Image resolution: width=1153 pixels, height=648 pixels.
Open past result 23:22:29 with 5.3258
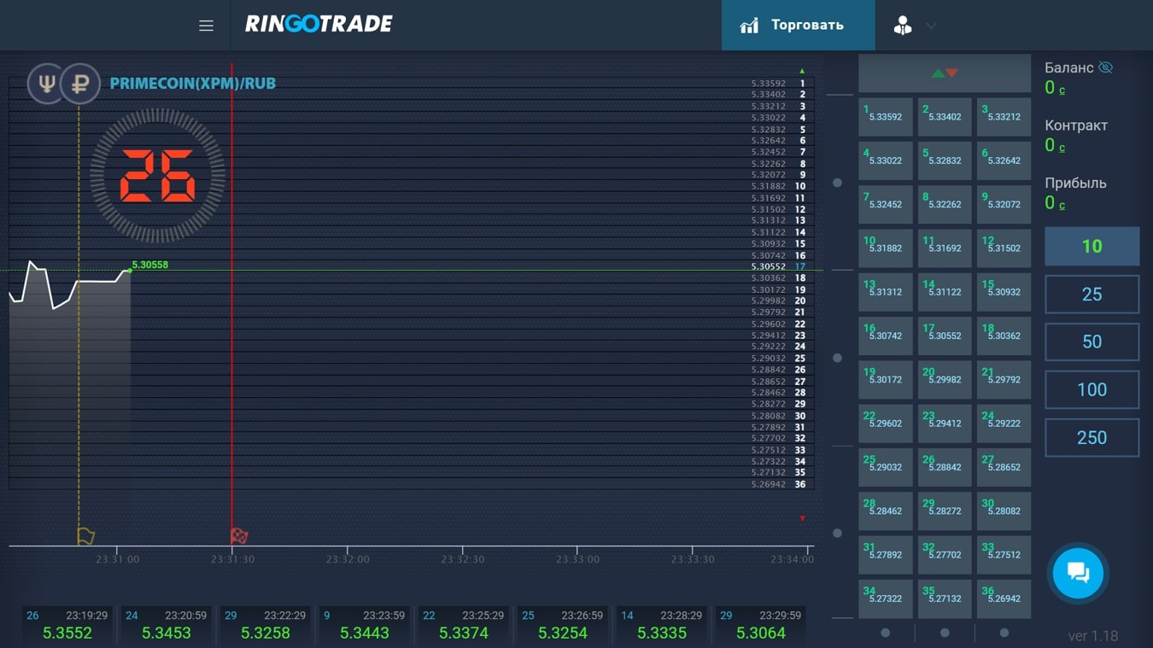(x=266, y=625)
